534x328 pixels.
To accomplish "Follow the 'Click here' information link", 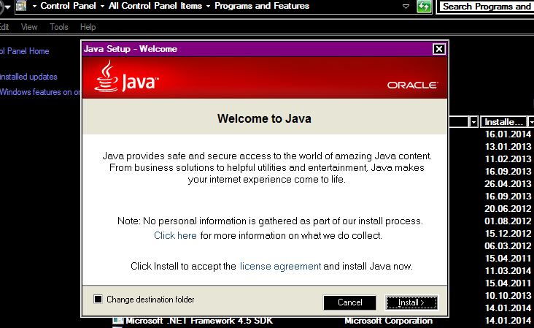I will [x=175, y=235].
